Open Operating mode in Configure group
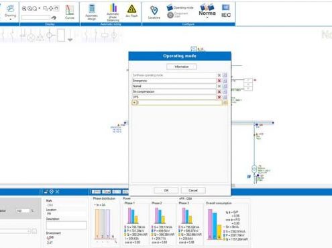The width and height of the screenshot is (332, 248). (180, 7)
